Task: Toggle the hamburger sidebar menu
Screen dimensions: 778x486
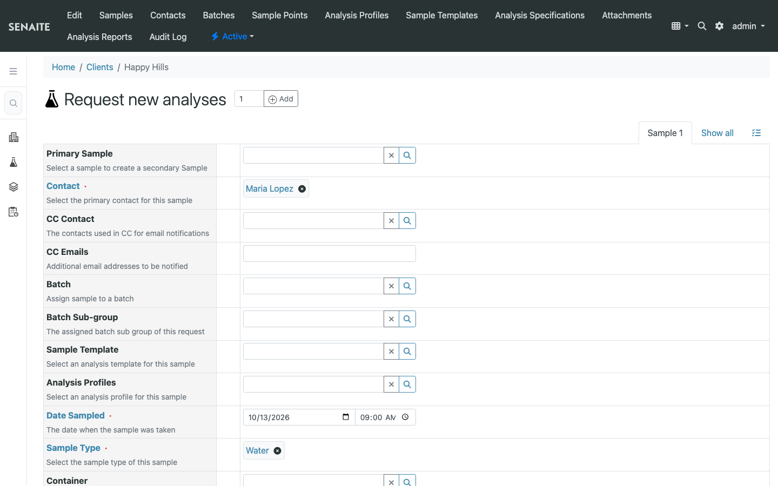Action: pyautogui.click(x=14, y=71)
